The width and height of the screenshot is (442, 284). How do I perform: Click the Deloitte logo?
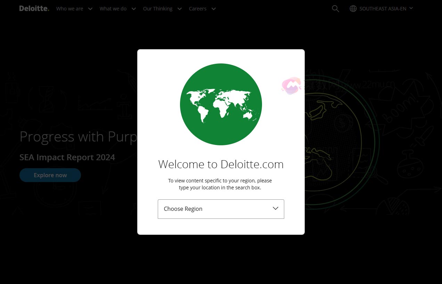34,9
